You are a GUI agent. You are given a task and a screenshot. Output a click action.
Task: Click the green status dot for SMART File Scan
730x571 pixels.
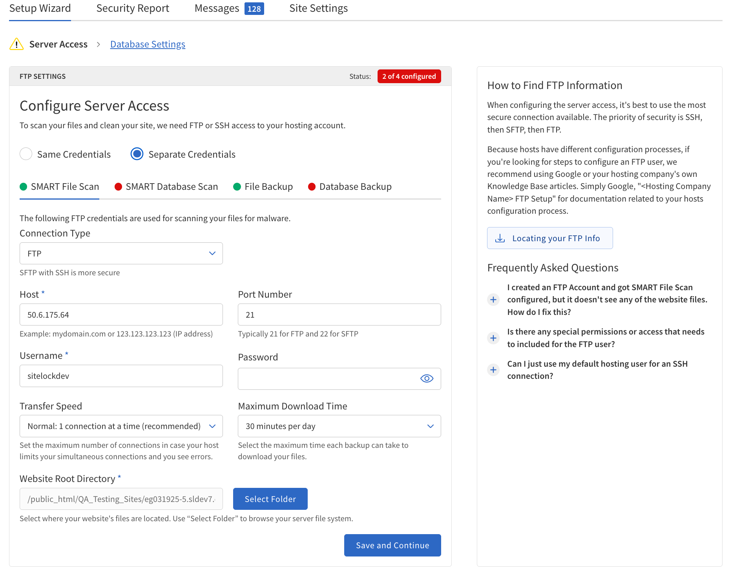click(x=23, y=187)
